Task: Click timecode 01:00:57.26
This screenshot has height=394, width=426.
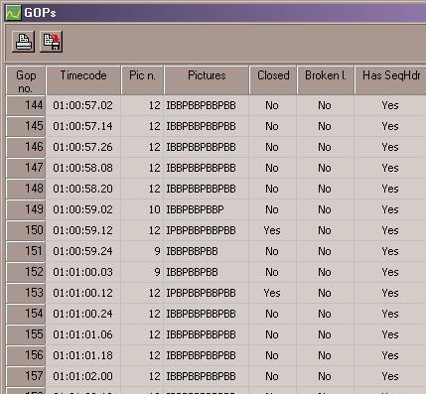Action: coord(82,147)
